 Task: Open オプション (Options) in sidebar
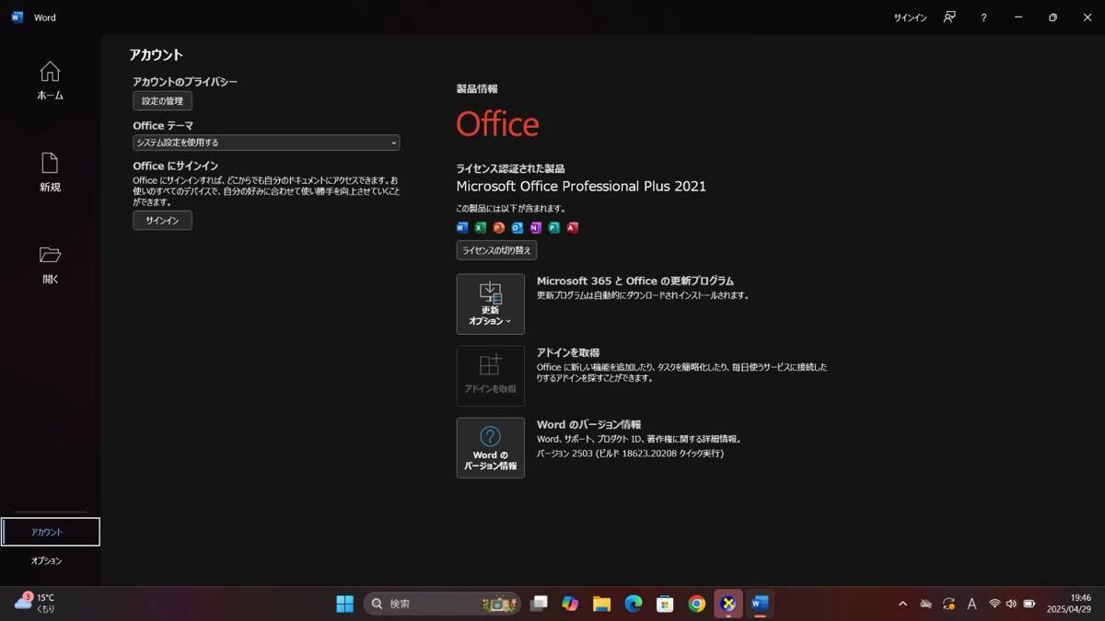click(47, 560)
